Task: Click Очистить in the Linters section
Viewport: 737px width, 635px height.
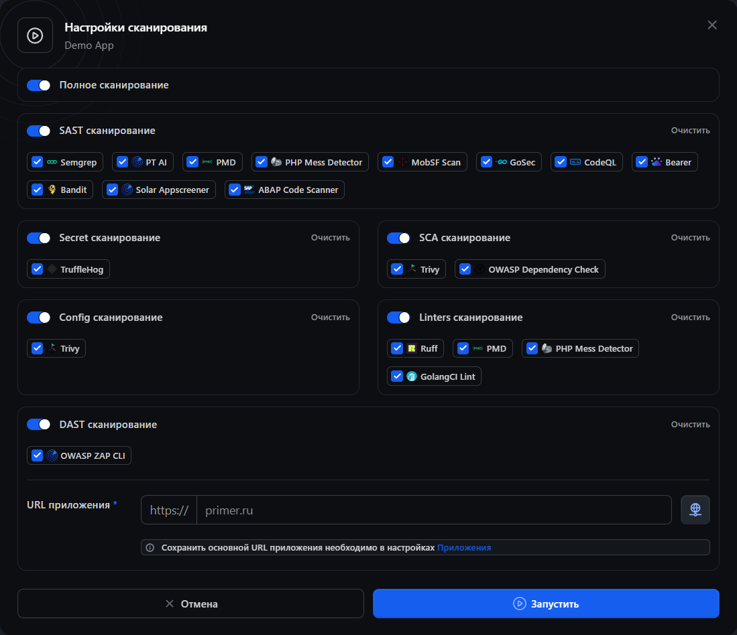Action: pyautogui.click(x=690, y=317)
